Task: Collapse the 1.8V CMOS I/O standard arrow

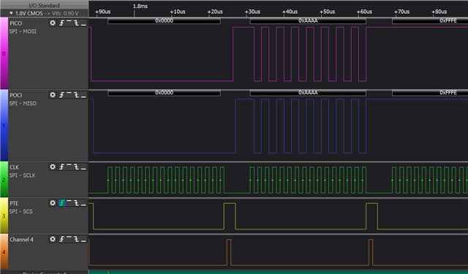Action: [x=11, y=13]
